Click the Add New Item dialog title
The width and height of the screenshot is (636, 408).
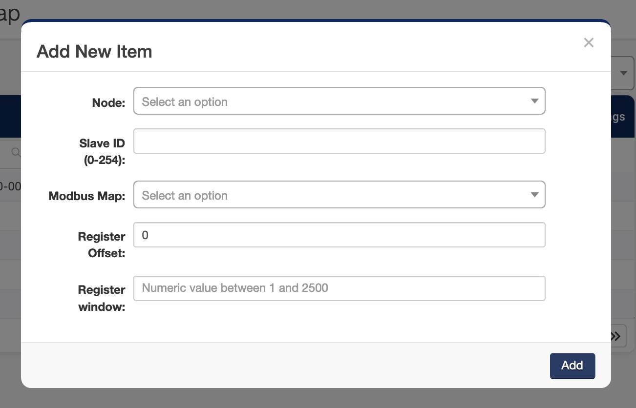pos(94,51)
